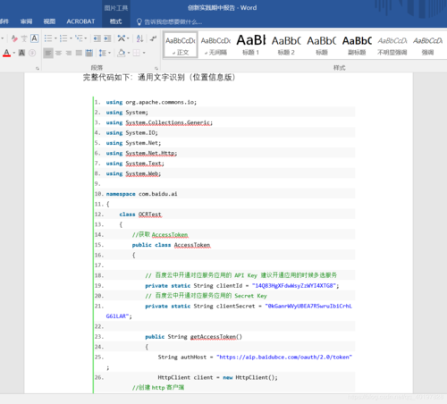Toggle center text alignment
This screenshot has width=447, height=404.
coord(58,53)
